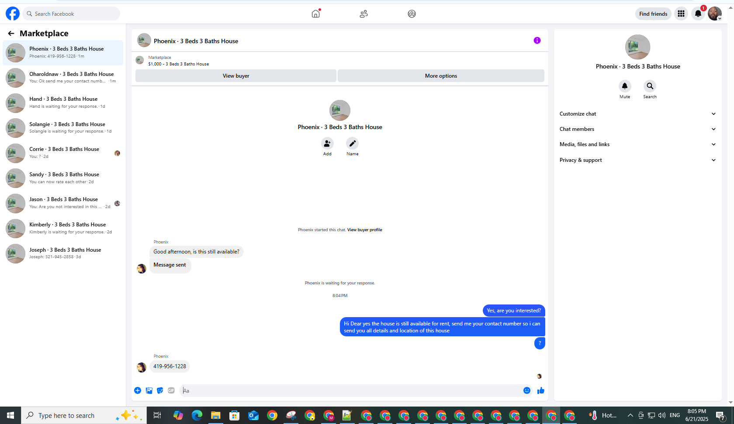Click the Search Facebook field
Screen dimensions: 734x424
point(72,14)
